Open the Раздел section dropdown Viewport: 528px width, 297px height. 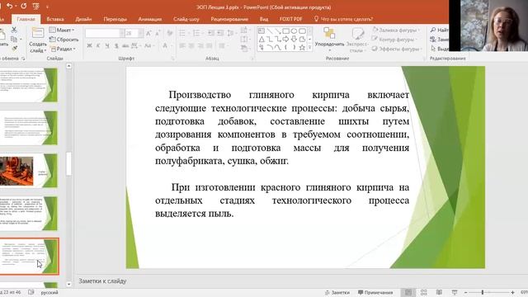click(63, 49)
